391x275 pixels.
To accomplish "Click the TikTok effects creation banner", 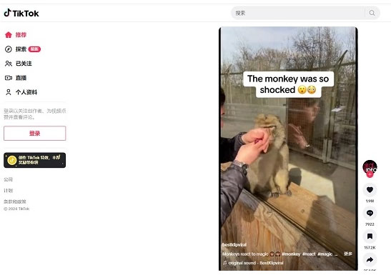I will click(x=34, y=160).
